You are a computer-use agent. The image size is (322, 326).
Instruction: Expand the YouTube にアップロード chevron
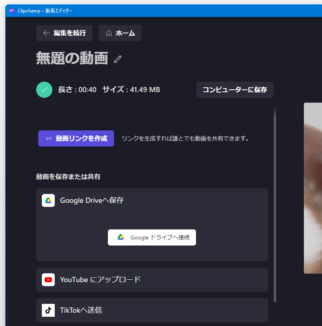click(x=259, y=280)
